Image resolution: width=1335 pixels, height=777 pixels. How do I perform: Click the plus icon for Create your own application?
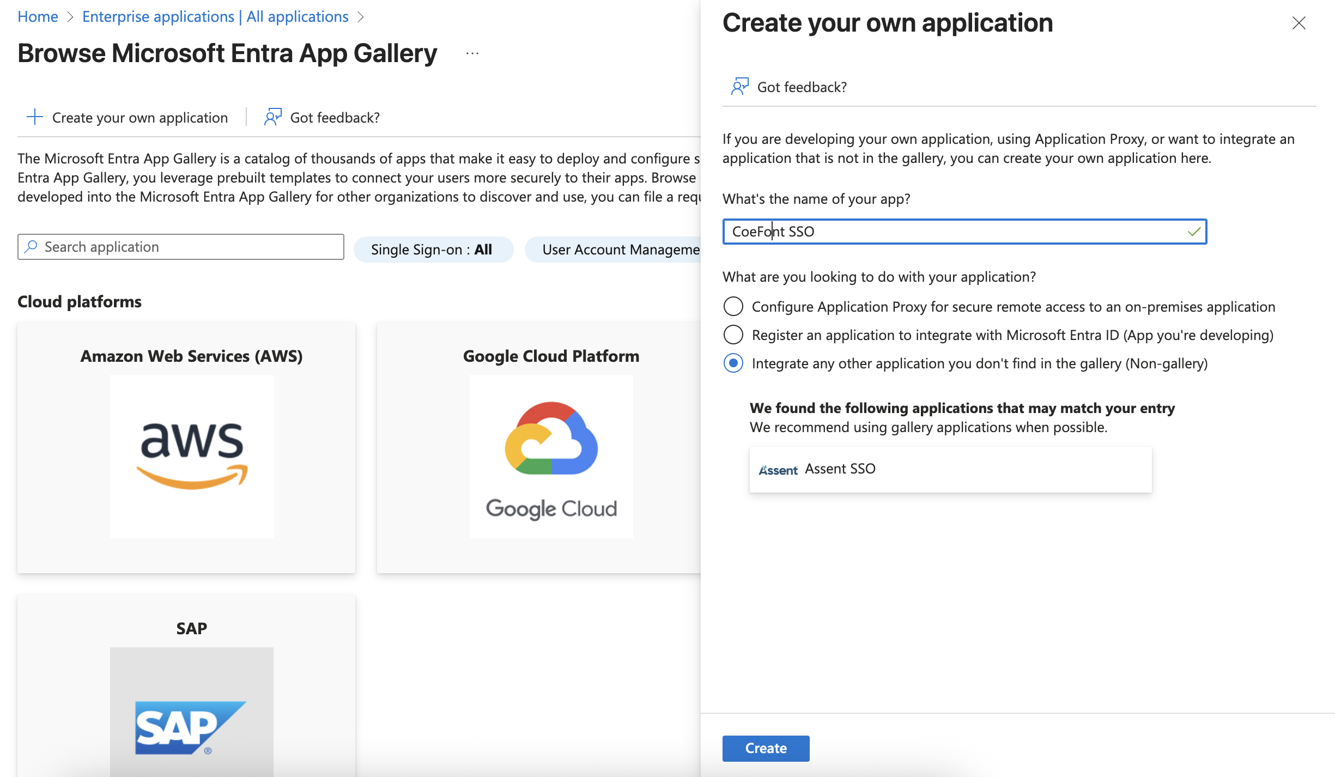pyautogui.click(x=35, y=117)
